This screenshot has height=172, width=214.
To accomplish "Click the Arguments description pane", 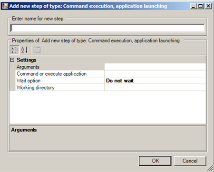I will coord(107,138).
